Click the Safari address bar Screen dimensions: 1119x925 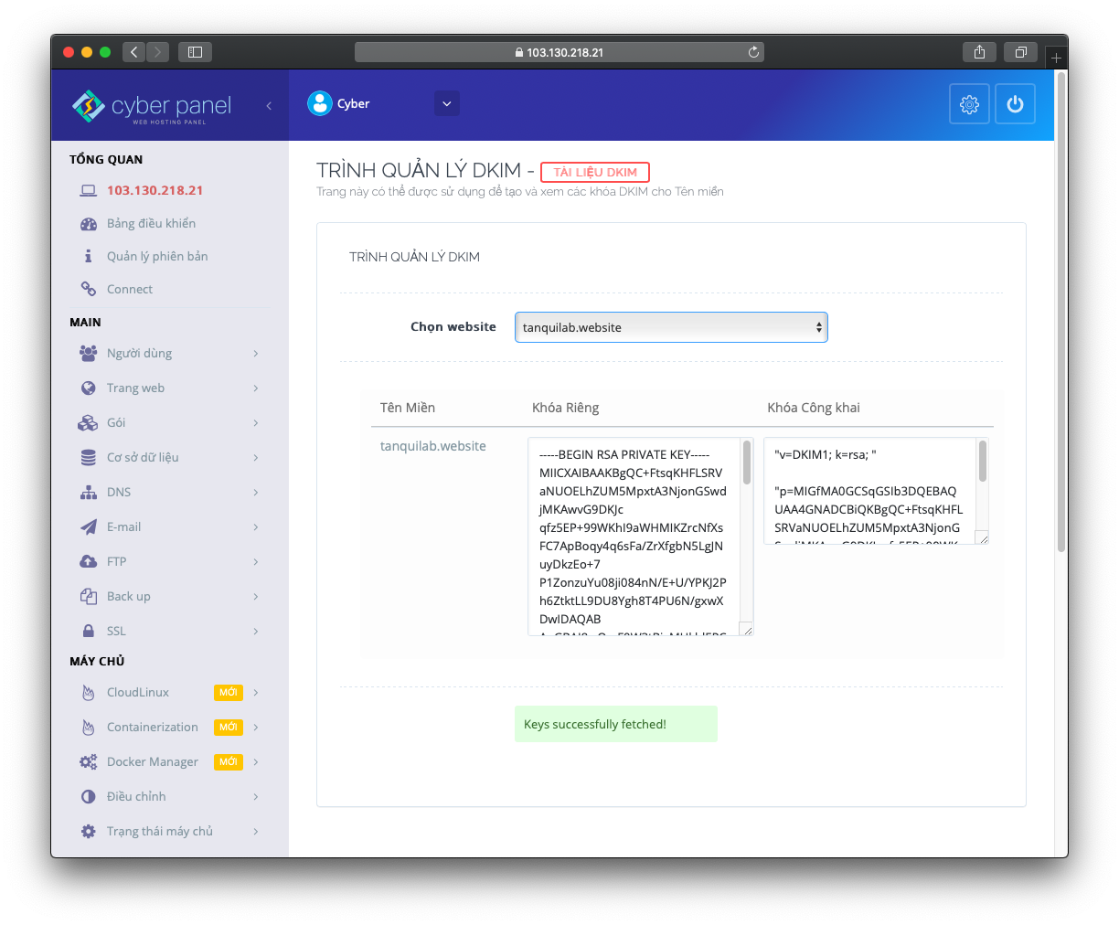tap(559, 52)
